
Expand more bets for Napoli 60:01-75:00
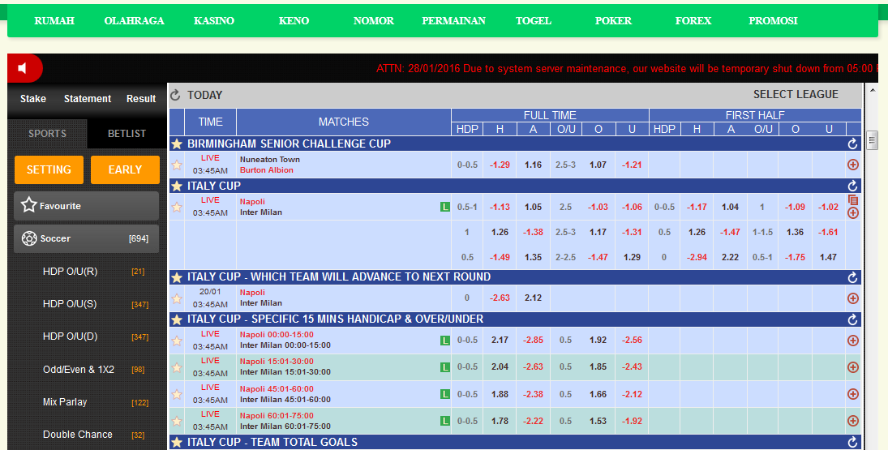click(x=853, y=421)
